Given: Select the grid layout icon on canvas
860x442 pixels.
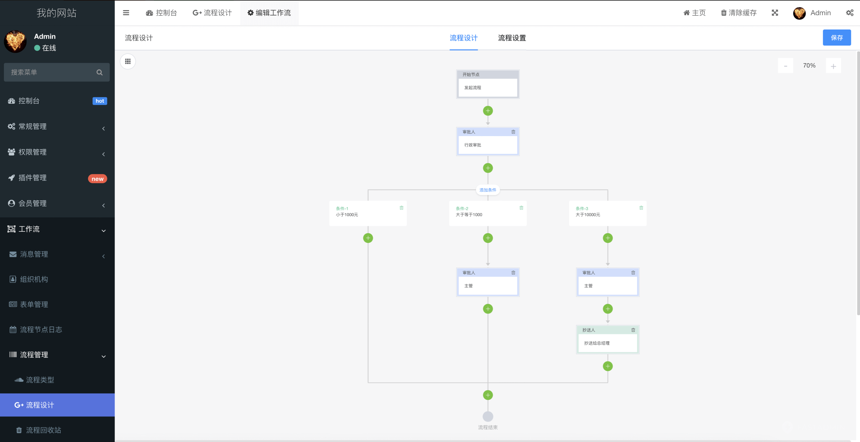Looking at the screenshot, I should [128, 61].
